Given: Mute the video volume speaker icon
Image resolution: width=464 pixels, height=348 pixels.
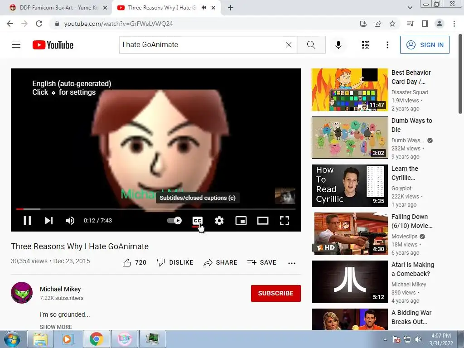Looking at the screenshot, I should pyautogui.click(x=70, y=221).
